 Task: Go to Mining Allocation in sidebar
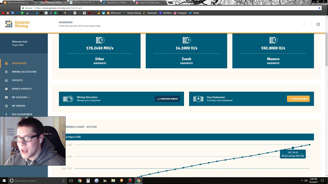pos(24,72)
